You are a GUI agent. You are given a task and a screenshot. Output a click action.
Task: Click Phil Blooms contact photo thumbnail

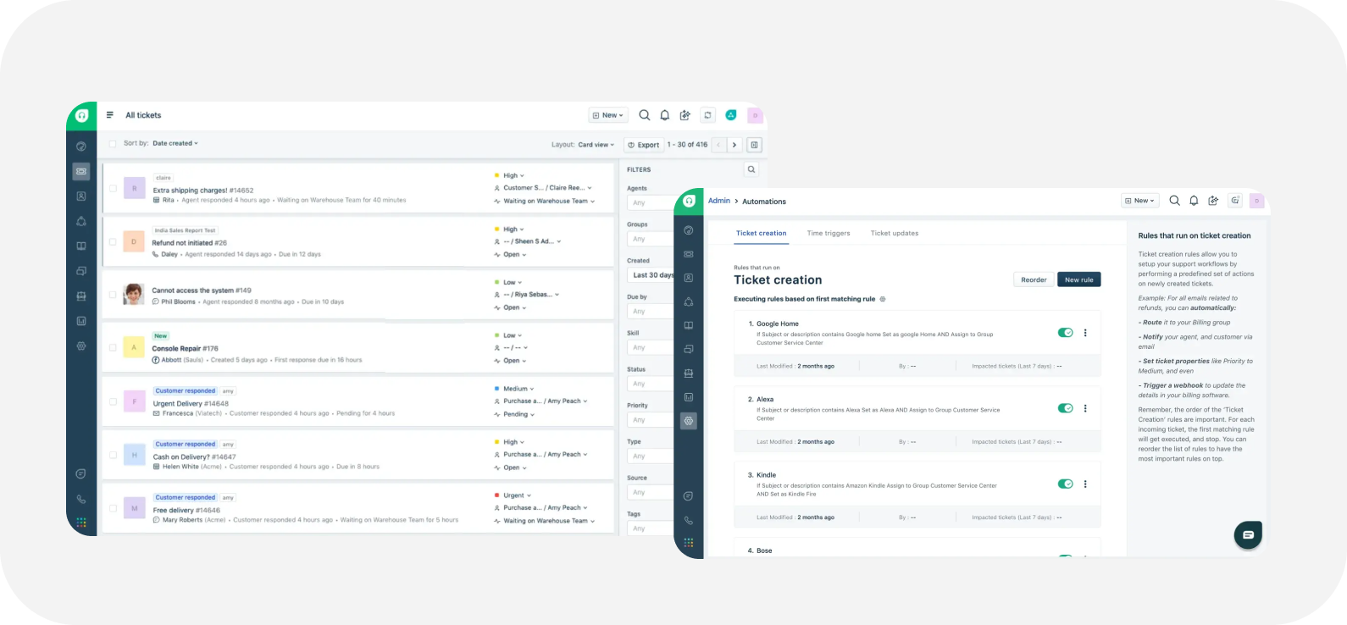[x=133, y=295]
